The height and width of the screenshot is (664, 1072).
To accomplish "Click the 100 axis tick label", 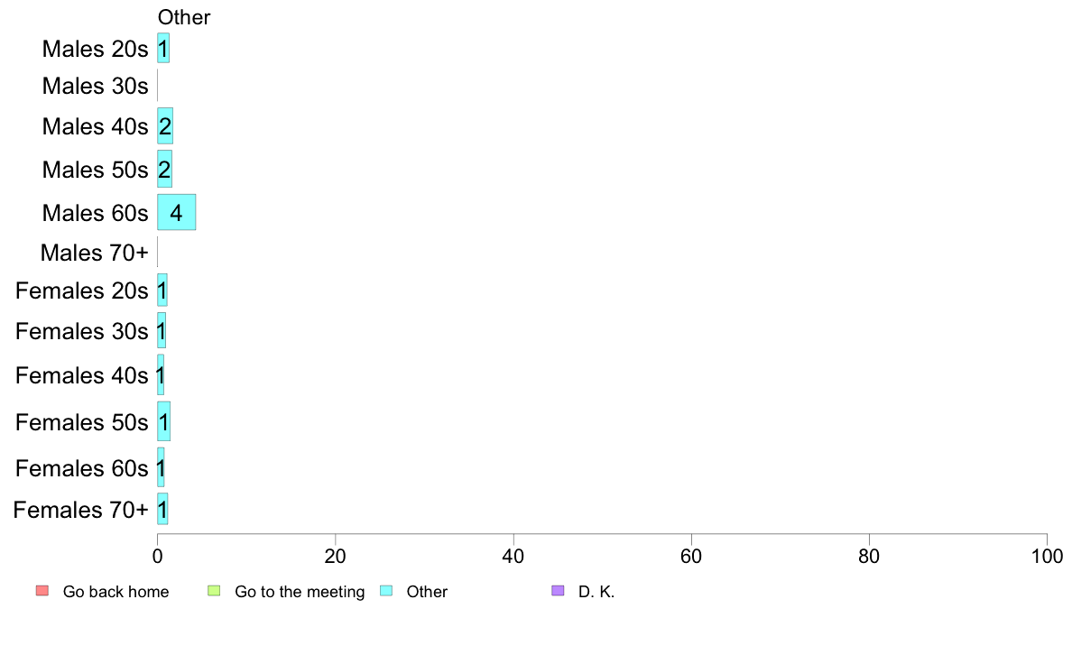I will (1047, 556).
